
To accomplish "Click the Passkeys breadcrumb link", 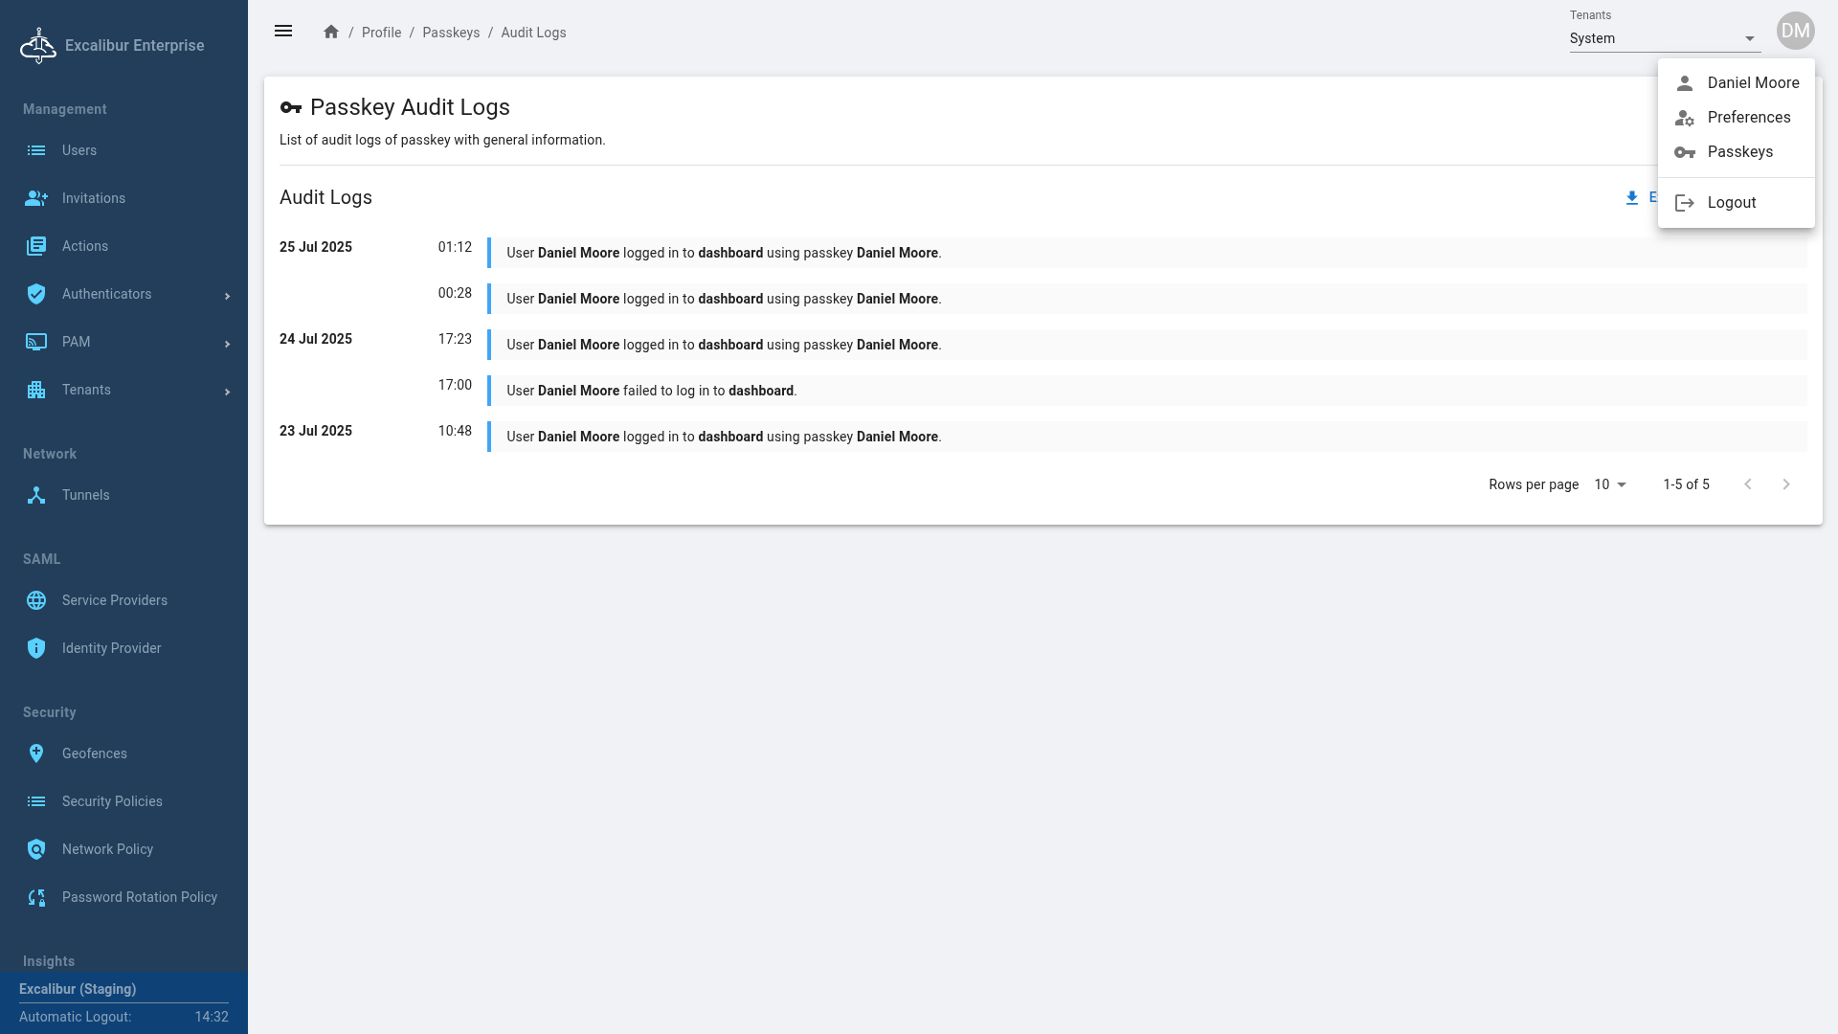I will point(451,33).
